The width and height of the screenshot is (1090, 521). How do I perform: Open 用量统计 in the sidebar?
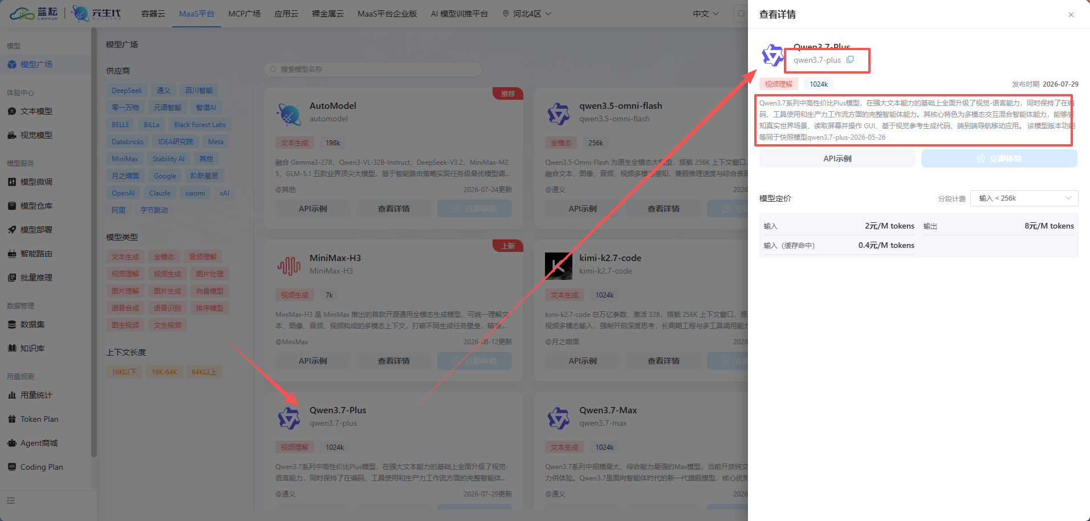(36, 395)
